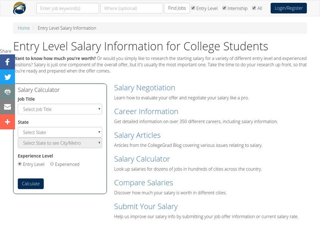The image size is (320, 240).
Task: Open the Salary Negotiation link
Action: (144, 88)
